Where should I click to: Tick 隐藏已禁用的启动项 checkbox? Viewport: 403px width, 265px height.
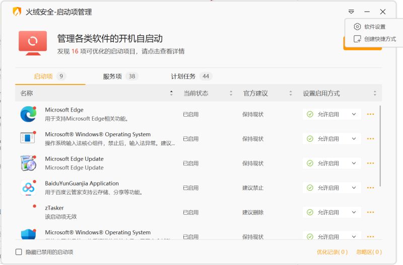(x=19, y=252)
